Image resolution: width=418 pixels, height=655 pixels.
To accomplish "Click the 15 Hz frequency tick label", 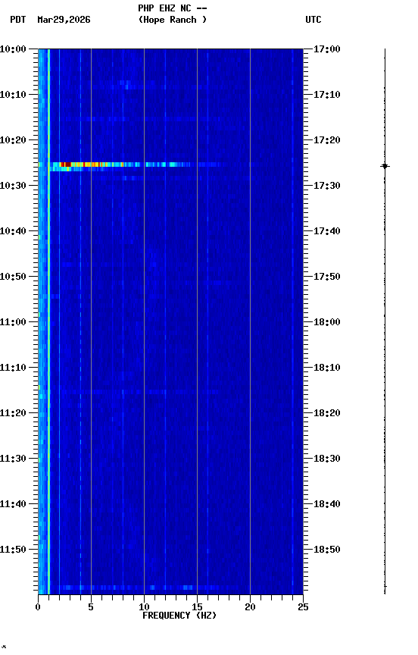I will click(197, 608).
